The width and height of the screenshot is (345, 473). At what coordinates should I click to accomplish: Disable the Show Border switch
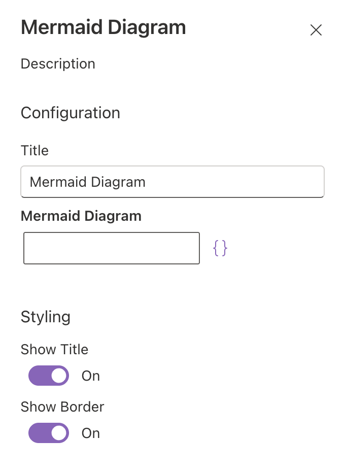[x=49, y=433]
